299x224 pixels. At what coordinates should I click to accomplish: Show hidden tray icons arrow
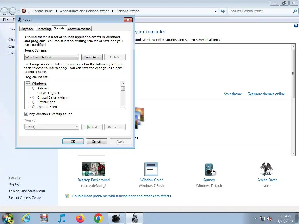click(x=255, y=218)
